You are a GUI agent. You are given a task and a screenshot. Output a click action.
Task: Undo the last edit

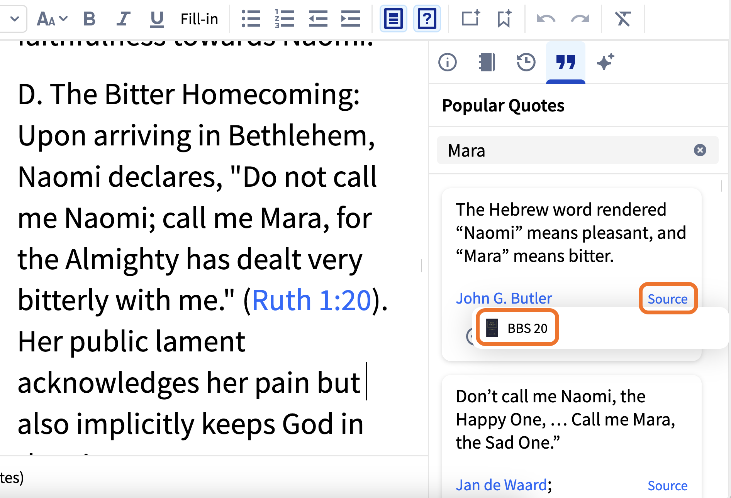tap(546, 19)
